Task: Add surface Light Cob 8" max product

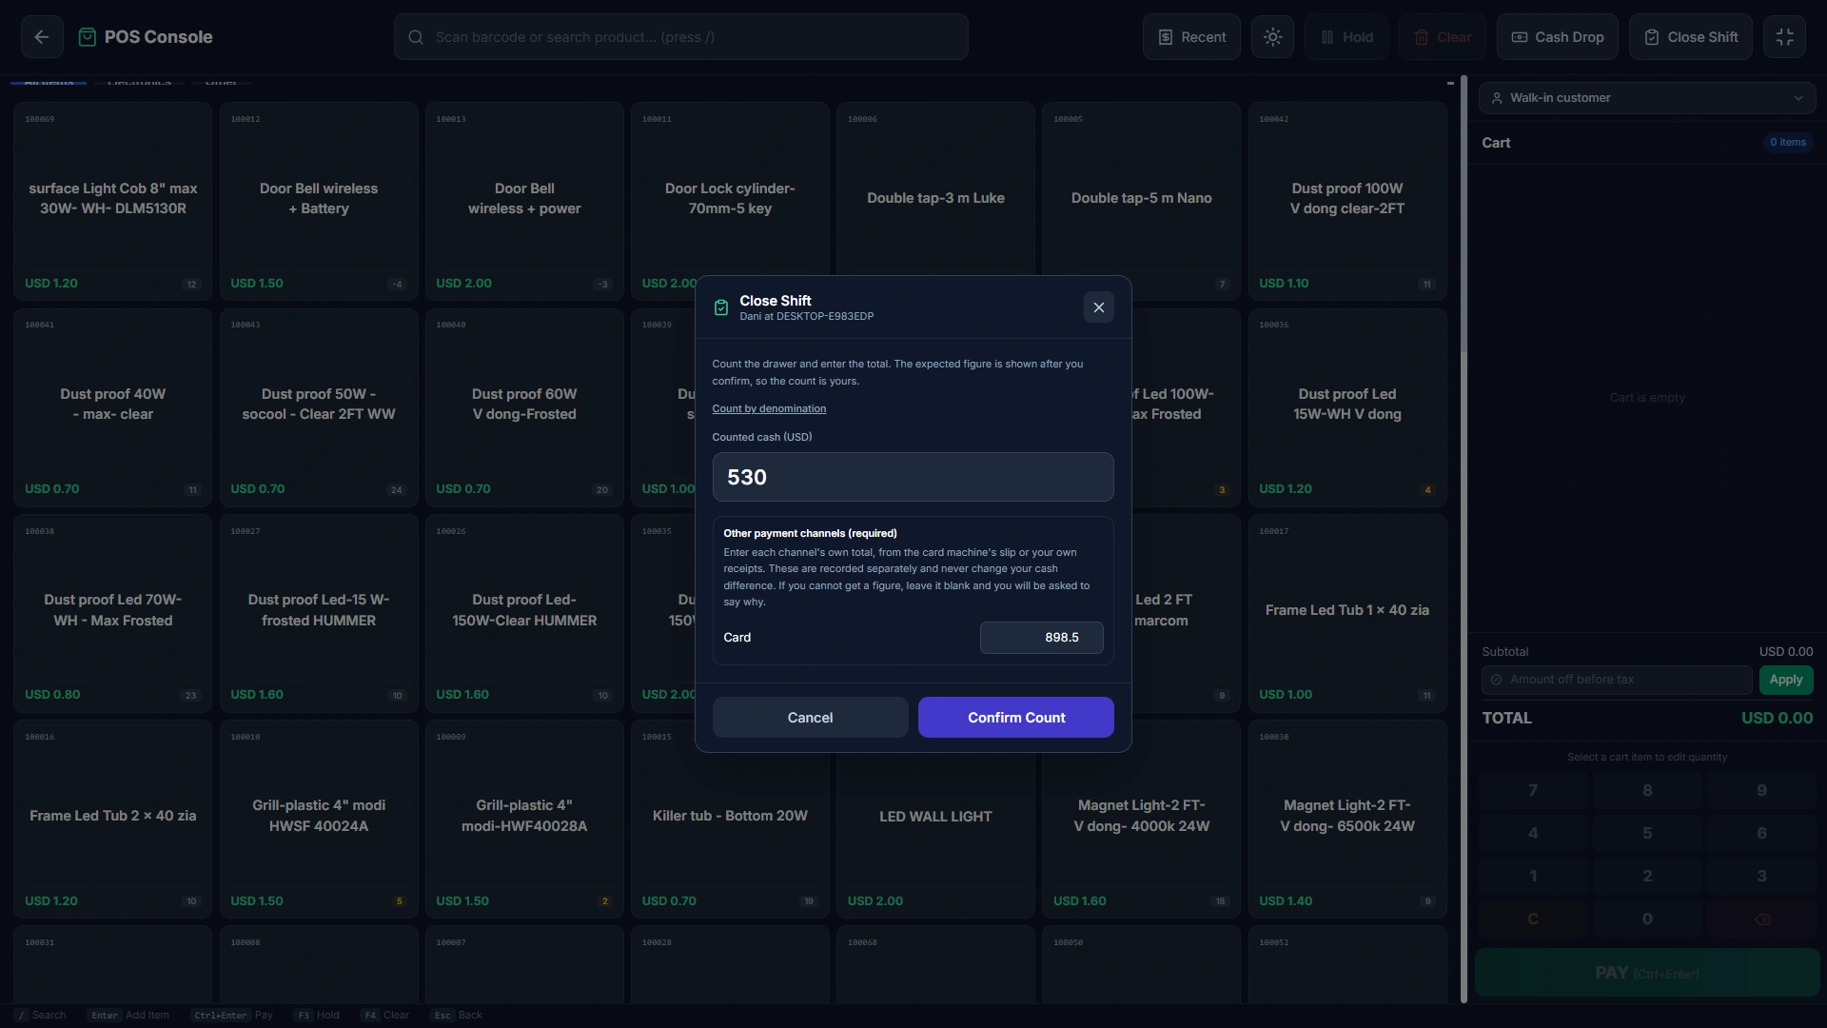Action: (113, 202)
